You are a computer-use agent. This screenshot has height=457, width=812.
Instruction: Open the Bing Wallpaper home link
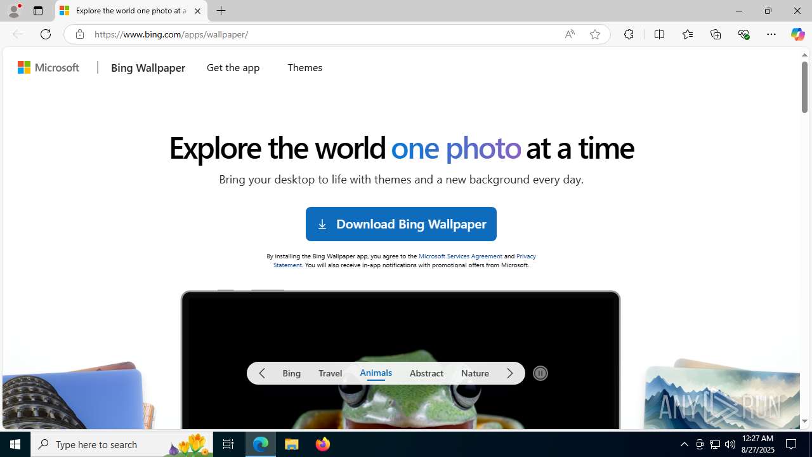[148, 67]
